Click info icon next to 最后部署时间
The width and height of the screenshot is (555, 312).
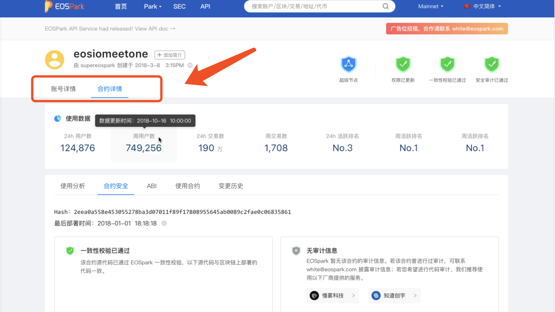pyautogui.click(x=164, y=223)
